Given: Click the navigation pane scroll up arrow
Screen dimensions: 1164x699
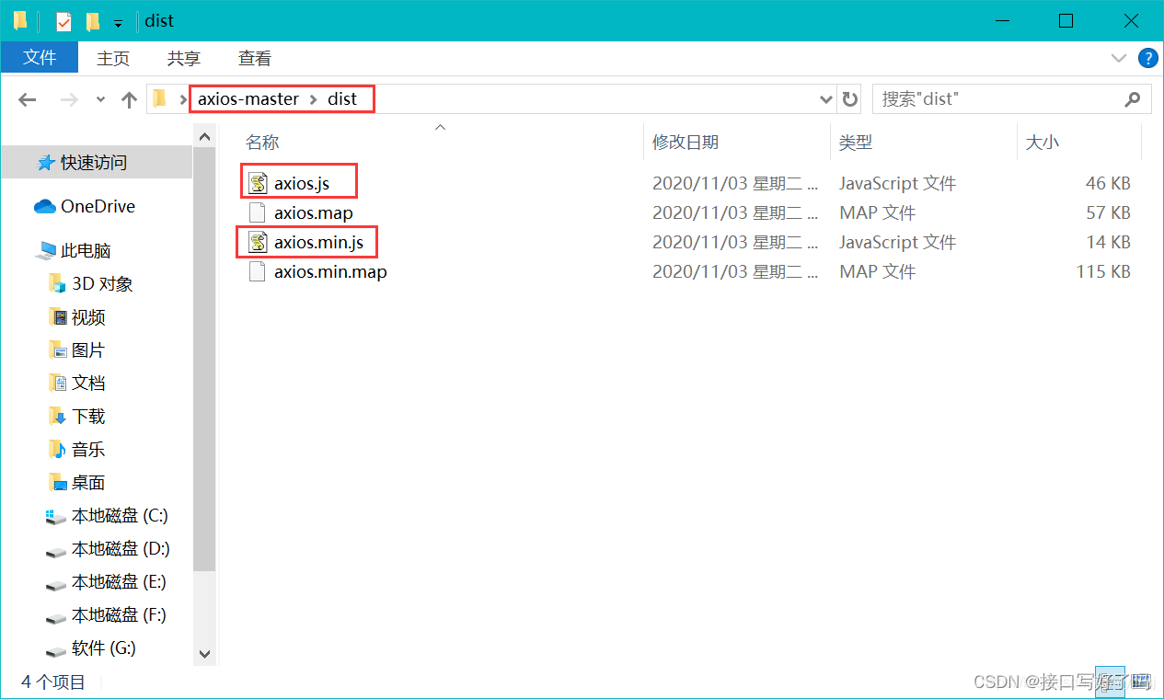Looking at the screenshot, I should tap(205, 137).
